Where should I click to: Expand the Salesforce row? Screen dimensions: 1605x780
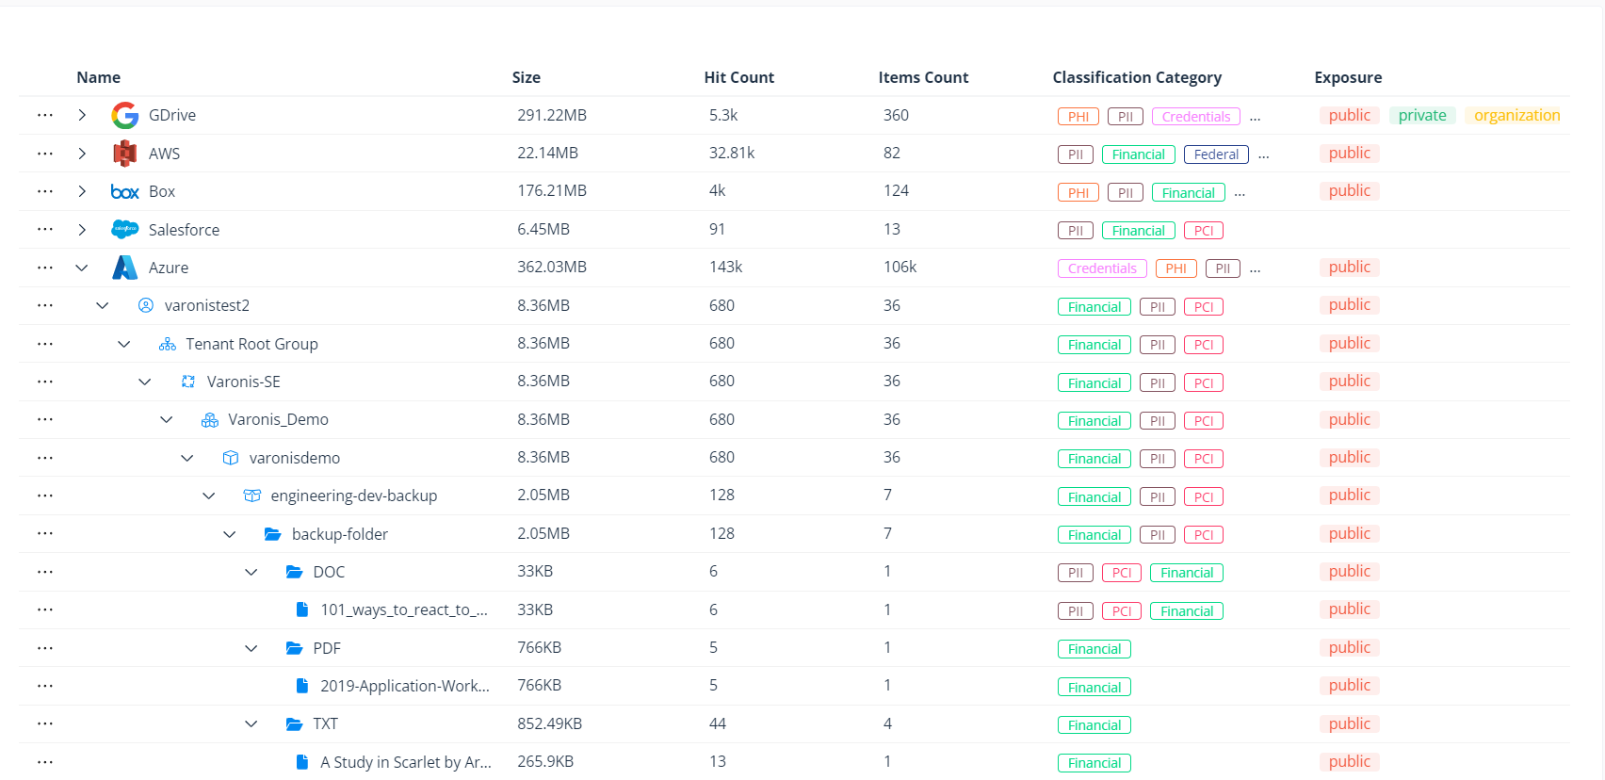[x=82, y=230]
